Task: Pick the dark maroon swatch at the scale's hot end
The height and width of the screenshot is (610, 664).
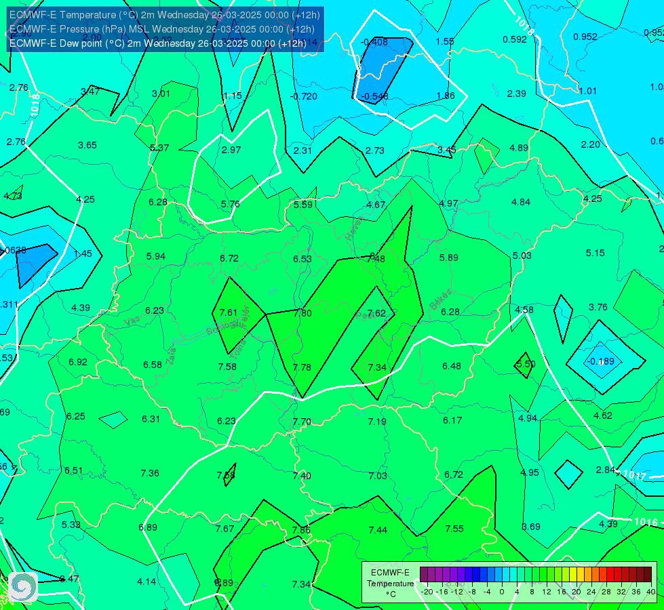Action: (x=648, y=575)
